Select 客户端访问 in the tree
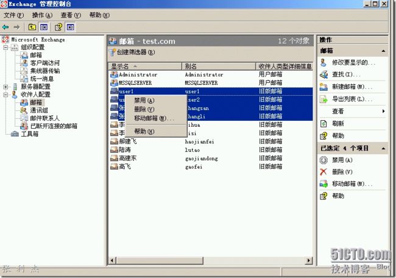 click(45, 63)
